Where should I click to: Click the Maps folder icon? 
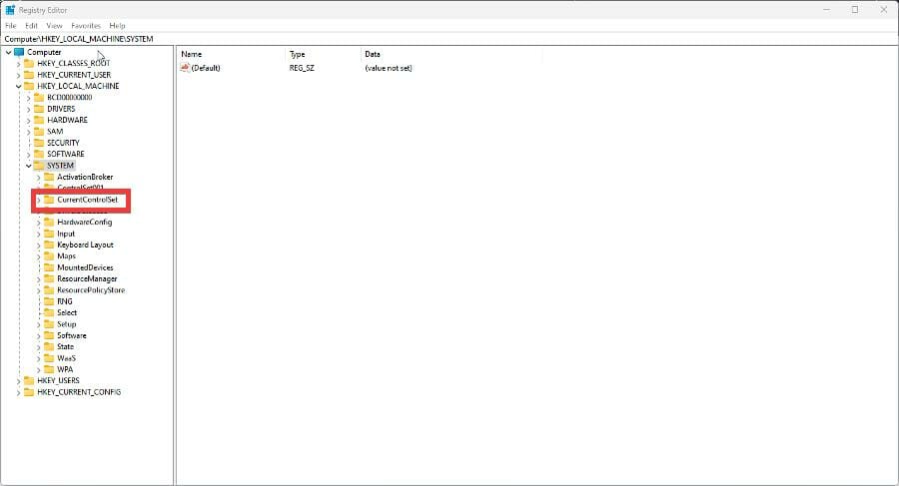pyautogui.click(x=49, y=255)
